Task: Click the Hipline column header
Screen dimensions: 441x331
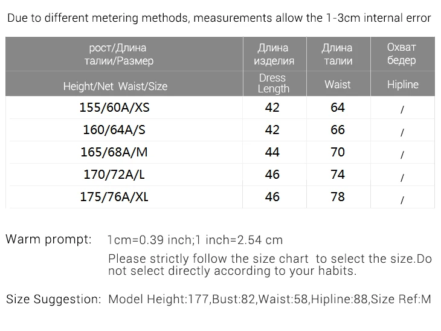Action: [403, 85]
